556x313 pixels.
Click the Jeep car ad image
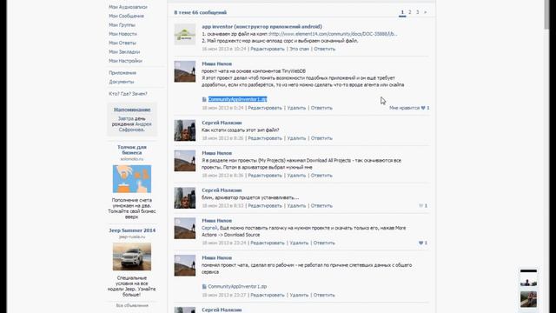click(x=132, y=256)
